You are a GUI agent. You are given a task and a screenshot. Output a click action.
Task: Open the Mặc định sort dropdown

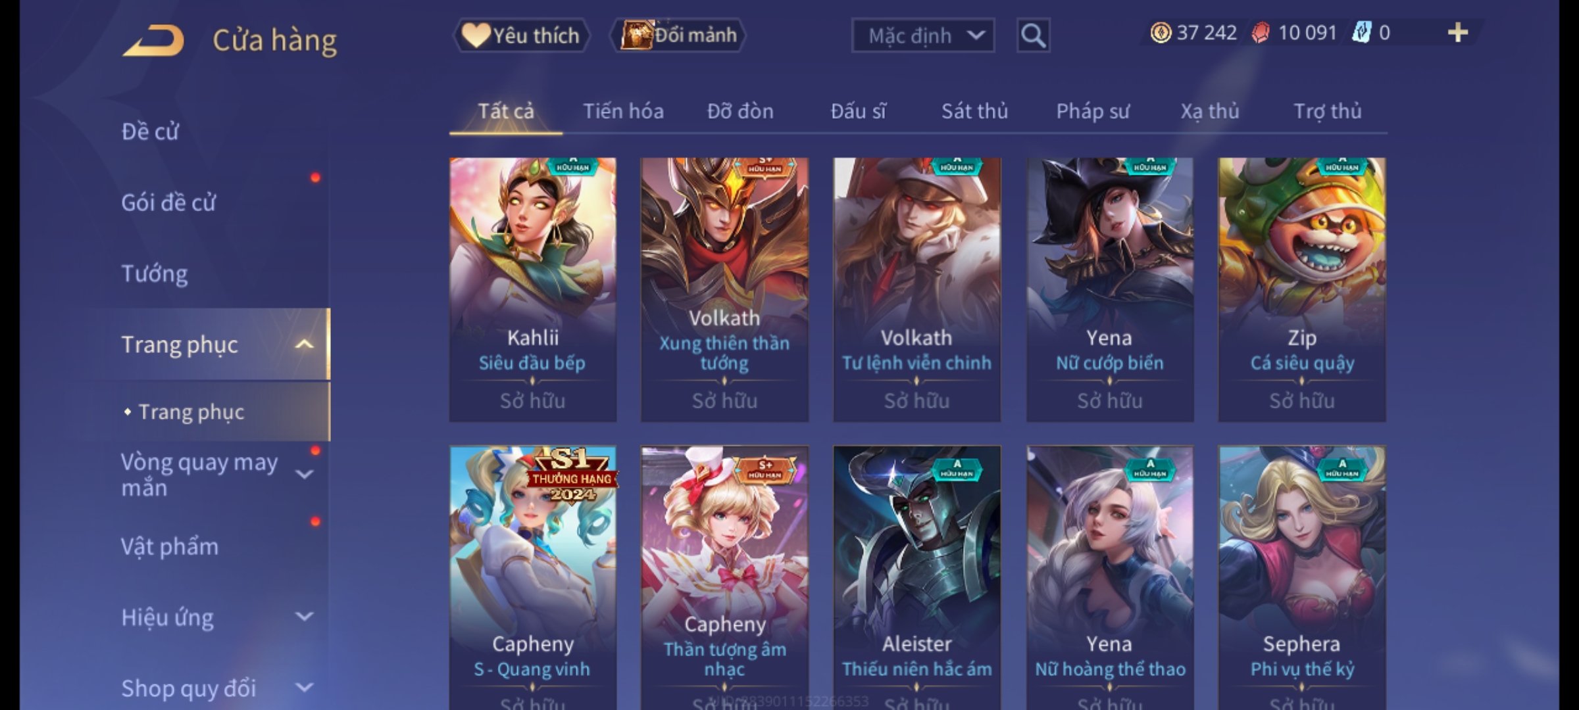click(922, 35)
